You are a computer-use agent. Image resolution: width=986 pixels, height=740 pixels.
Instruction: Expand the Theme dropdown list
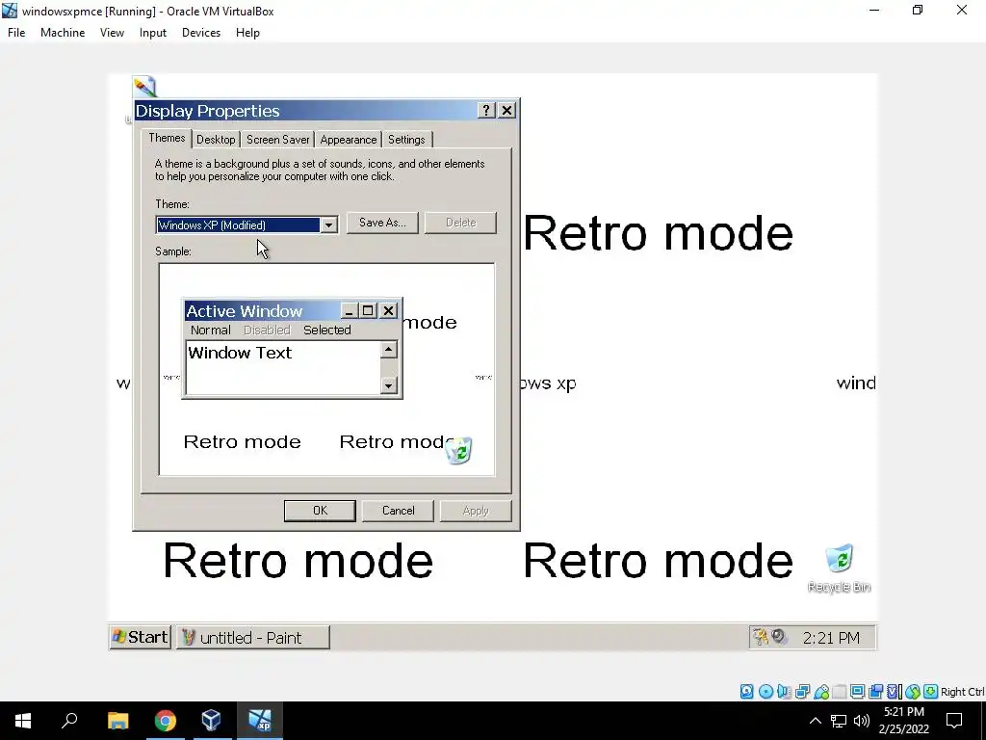pyautogui.click(x=329, y=225)
